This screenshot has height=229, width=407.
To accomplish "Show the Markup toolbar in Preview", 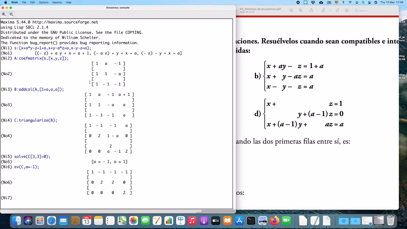I will [347, 10].
